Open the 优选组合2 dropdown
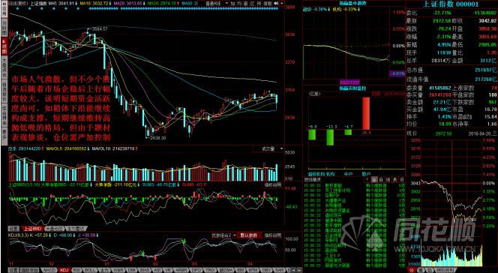The height and width of the screenshot is (273, 498). pos(224,235)
